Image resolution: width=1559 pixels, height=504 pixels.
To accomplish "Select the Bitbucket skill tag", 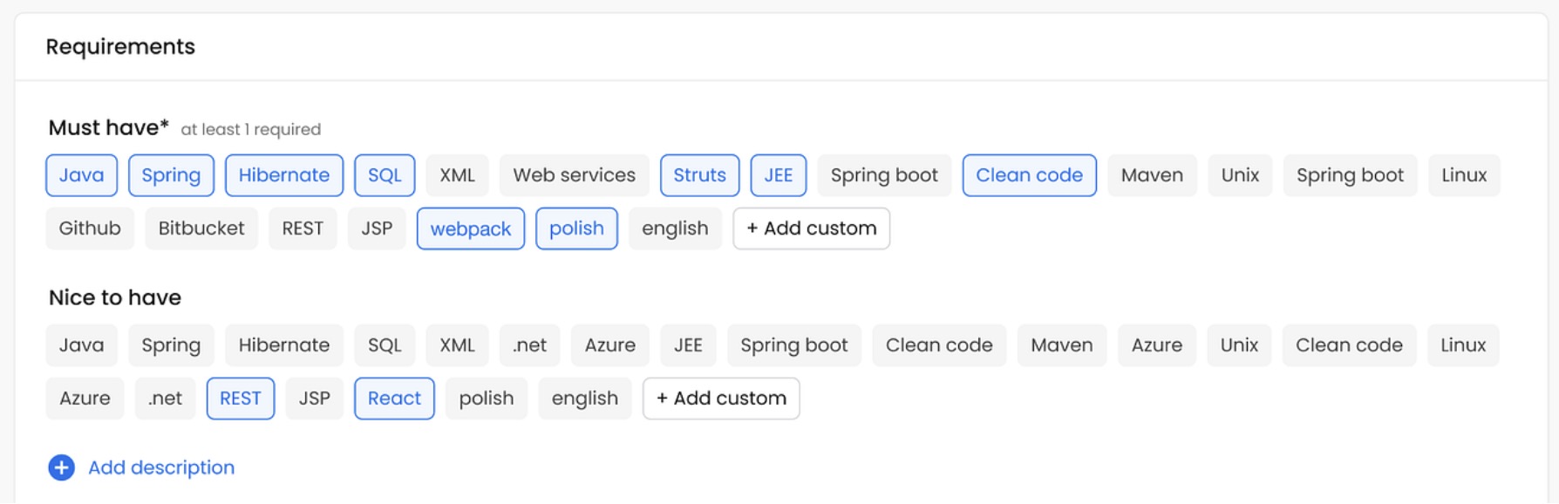I will (201, 228).
